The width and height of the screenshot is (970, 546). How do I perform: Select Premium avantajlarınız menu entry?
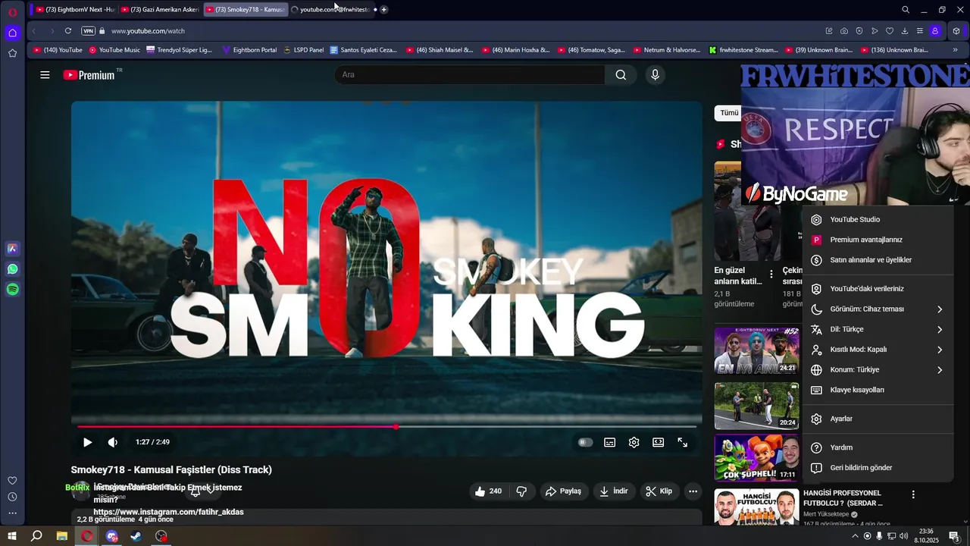(x=878, y=240)
